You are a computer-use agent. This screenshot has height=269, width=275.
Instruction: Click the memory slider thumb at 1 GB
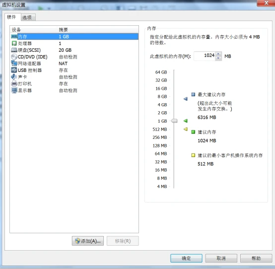tap(174, 121)
